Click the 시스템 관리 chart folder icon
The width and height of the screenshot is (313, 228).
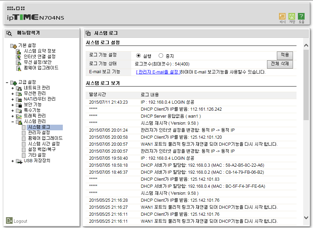coord(19,122)
